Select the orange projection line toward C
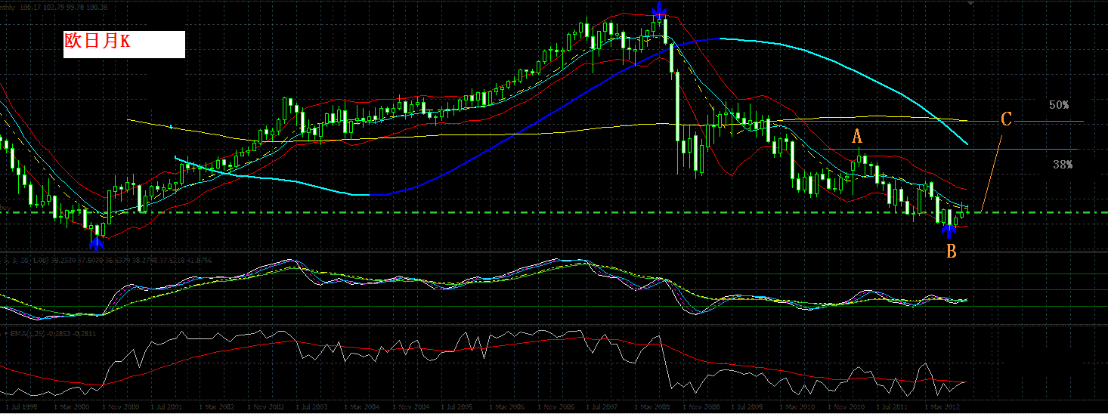Viewport: 1108px width, 414px height. pyautogui.click(x=992, y=175)
